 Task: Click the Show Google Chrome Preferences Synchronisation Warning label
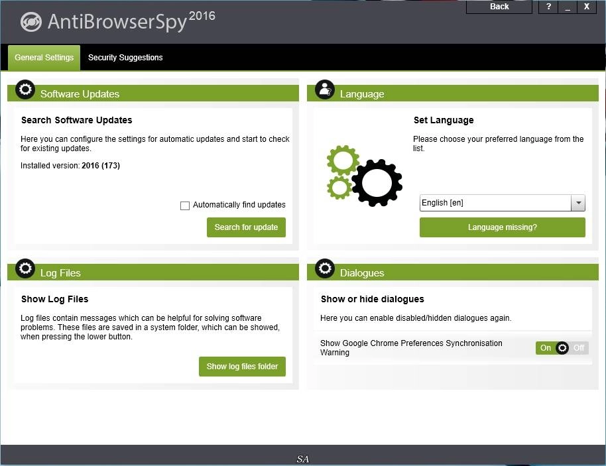coord(411,348)
